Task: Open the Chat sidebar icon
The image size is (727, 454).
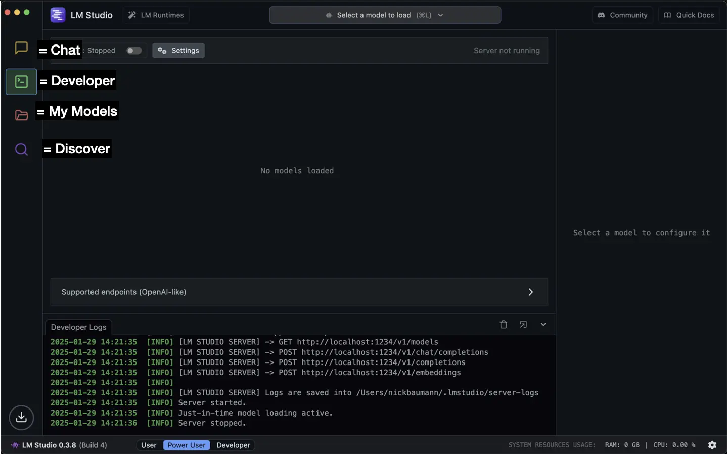Action: click(21, 48)
